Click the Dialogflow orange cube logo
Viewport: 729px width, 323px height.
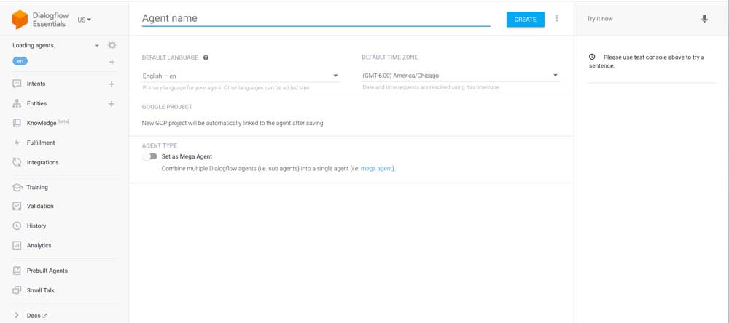click(x=20, y=20)
